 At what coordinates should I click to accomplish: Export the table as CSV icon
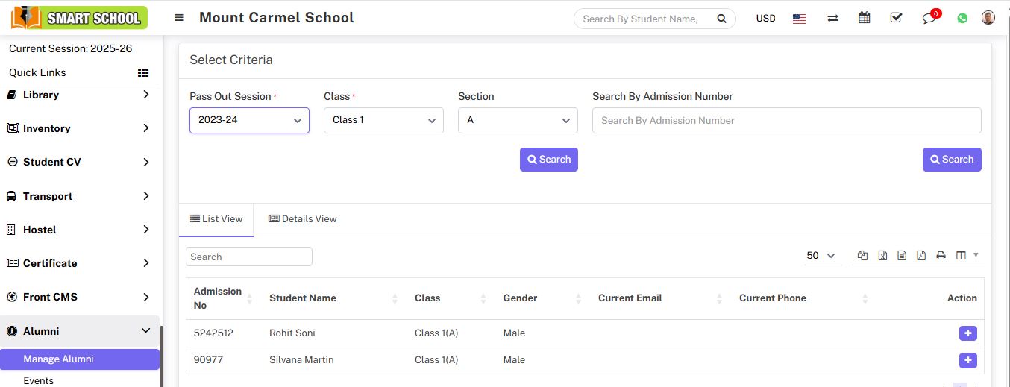902,255
